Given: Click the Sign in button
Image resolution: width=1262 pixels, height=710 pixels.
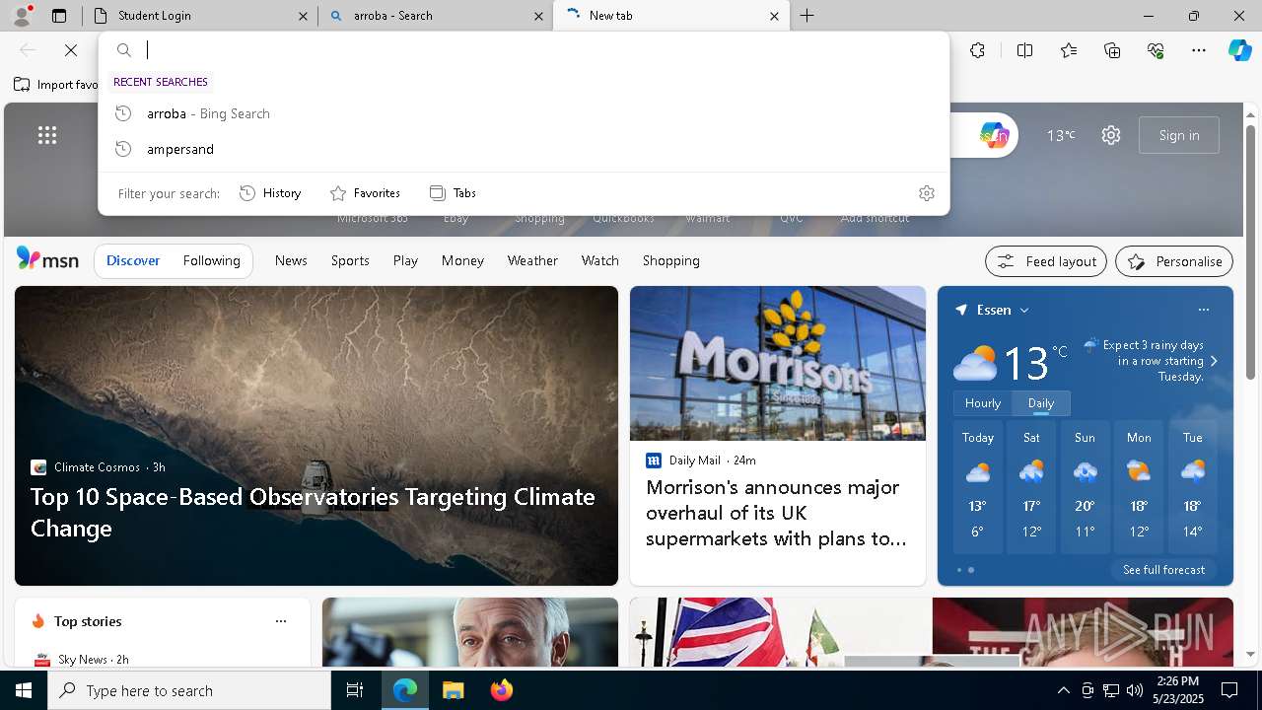Looking at the screenshot, I should 1179,135.
